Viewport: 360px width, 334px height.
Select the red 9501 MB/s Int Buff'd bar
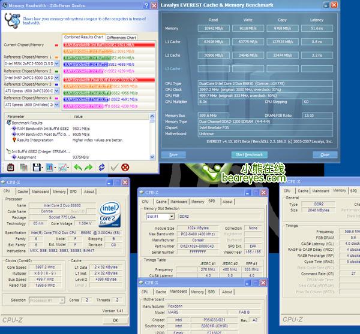pyautogui.click(x=109, y=45)
